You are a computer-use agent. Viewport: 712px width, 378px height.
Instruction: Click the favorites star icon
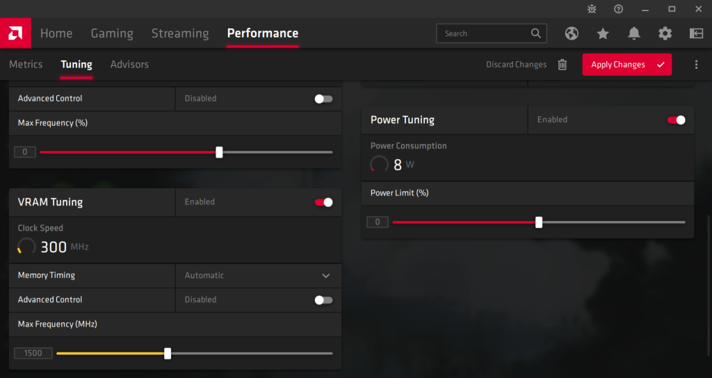(603, 33)
